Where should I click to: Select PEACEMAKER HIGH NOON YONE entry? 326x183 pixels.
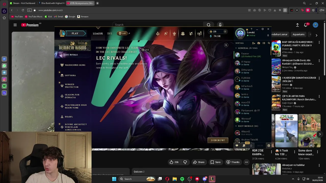click(73, 106)
